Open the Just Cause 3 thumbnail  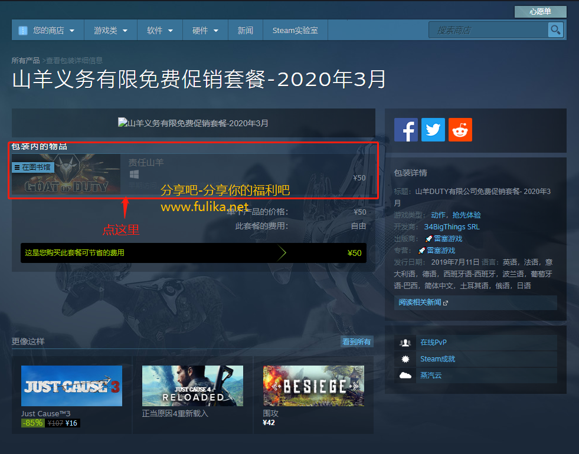71,386
